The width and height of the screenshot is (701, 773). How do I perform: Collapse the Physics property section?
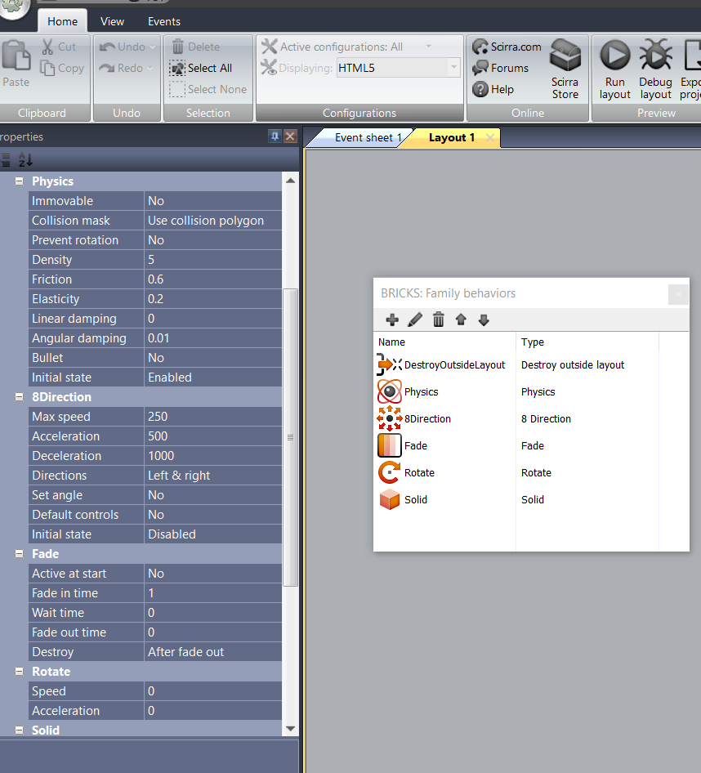pyautogui.click(x=19, y=181)
